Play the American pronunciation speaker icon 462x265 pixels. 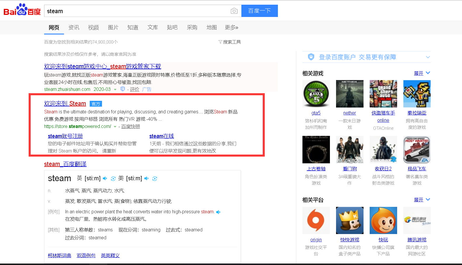(x=146, y=179)
